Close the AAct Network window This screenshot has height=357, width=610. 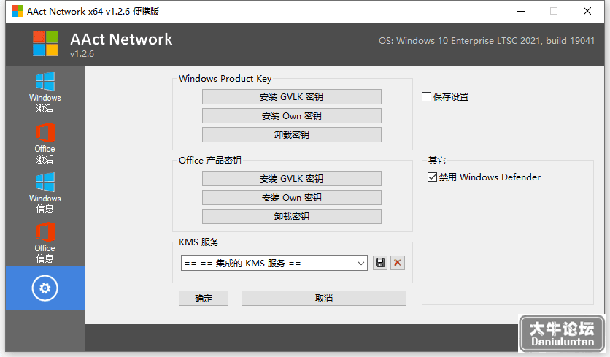587,11
